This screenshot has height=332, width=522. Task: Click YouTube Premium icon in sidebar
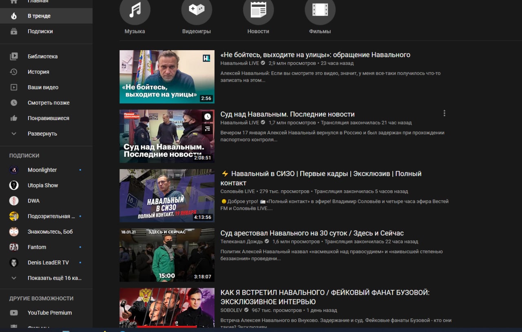[14, 313]
